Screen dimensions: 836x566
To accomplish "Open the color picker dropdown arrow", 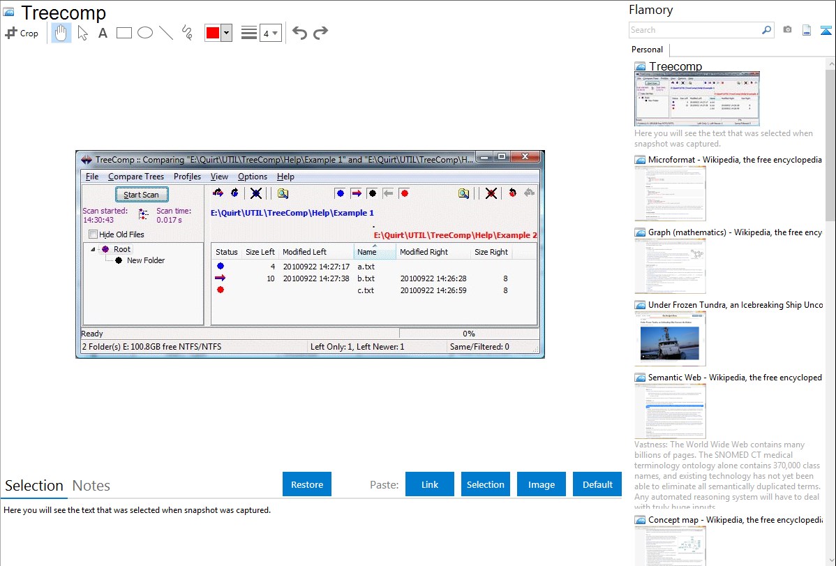I will [226, 33].
